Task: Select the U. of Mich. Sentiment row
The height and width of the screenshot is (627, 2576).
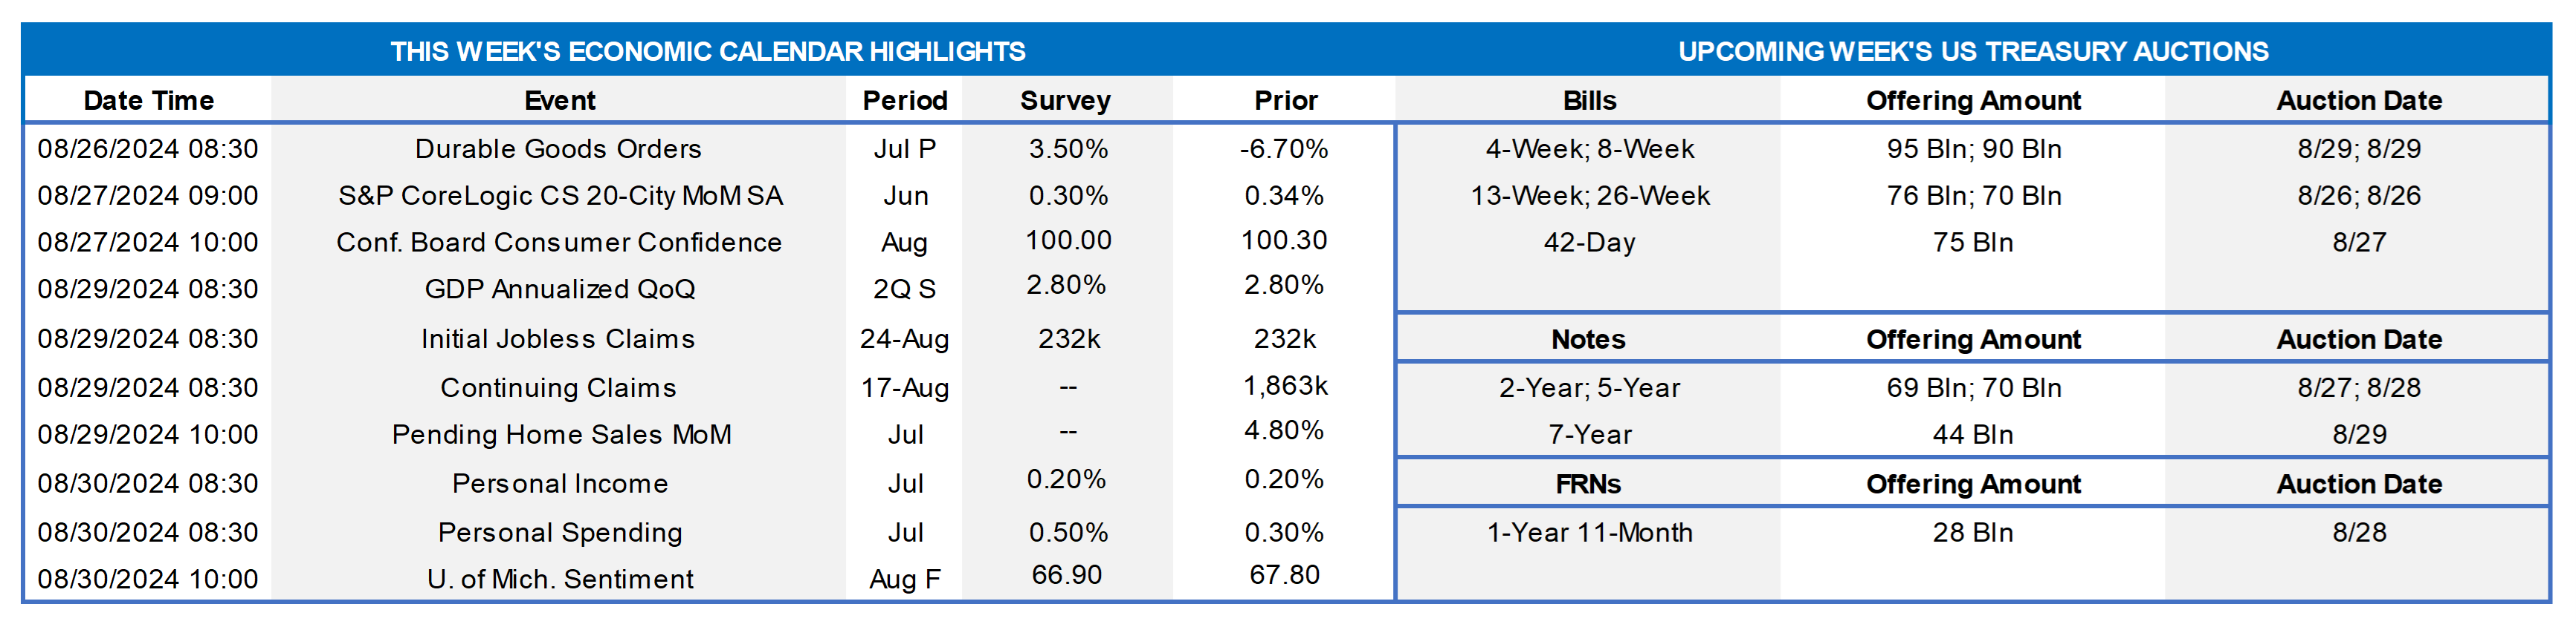Action: point(560,579)
